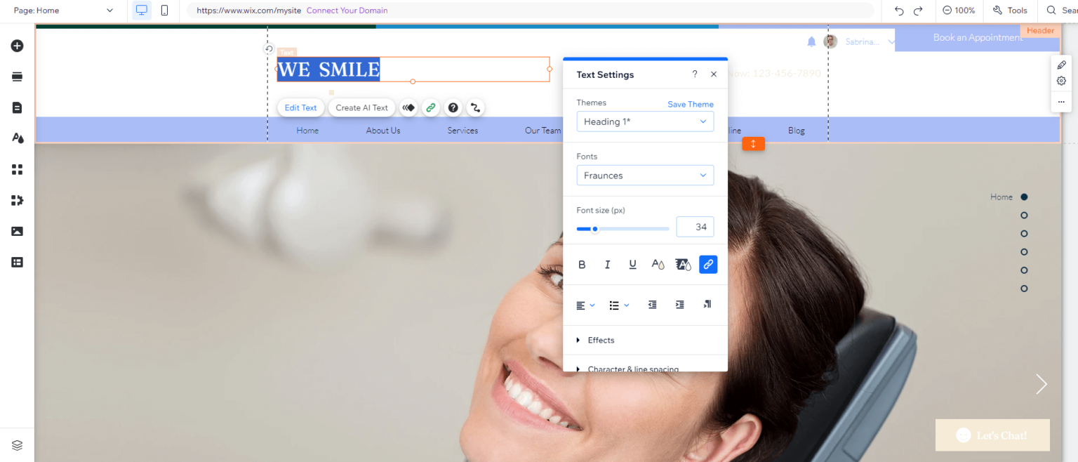
Task: Click the Save Theme link
Action: click(x=690, y=103)
